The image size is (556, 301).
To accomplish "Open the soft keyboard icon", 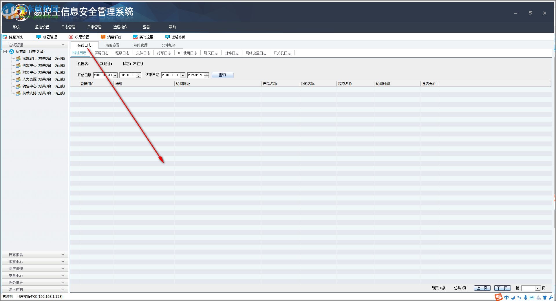I will [532, 298].
